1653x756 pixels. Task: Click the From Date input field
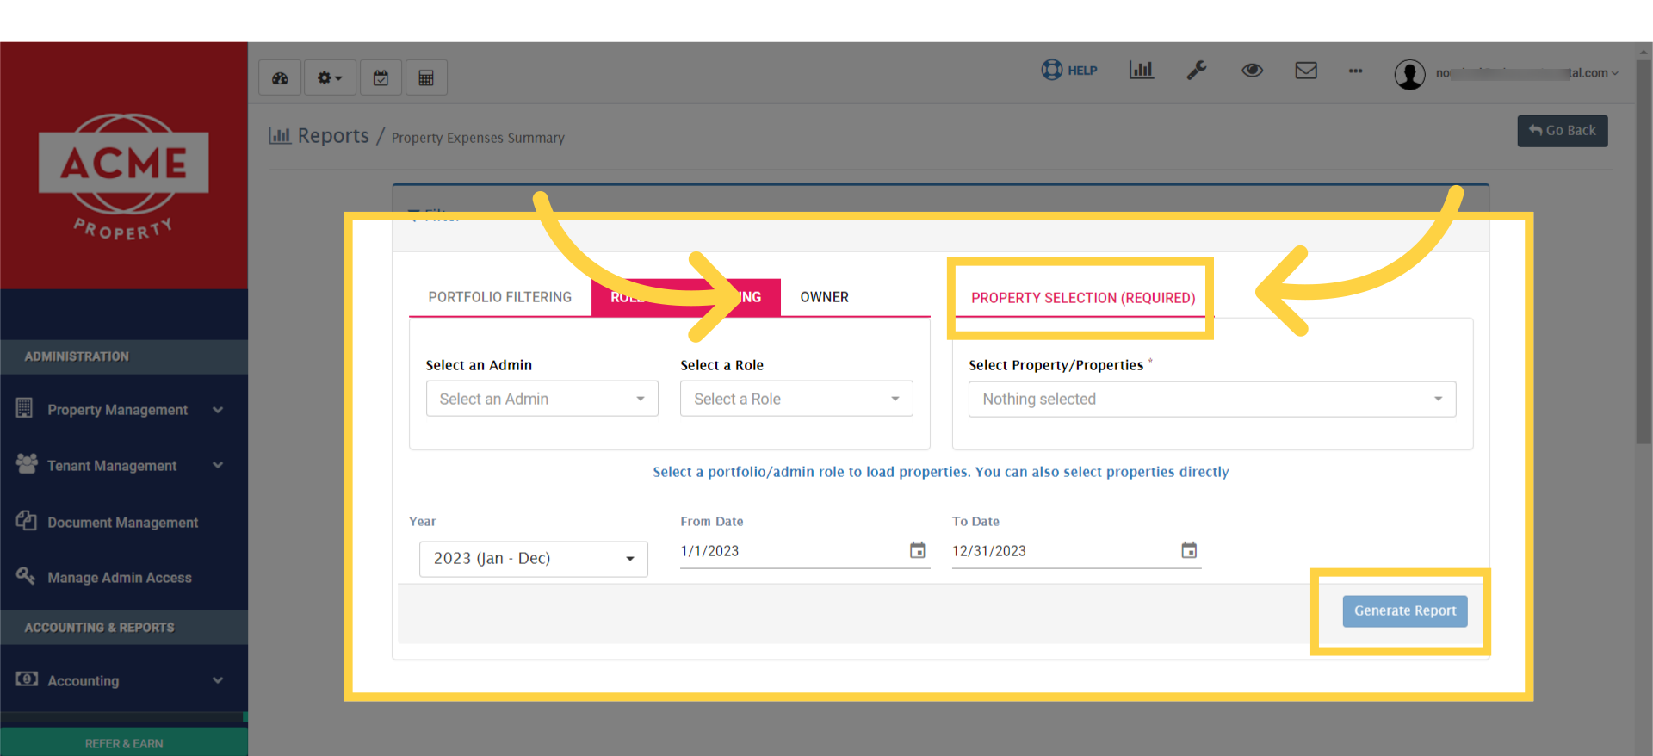pyautogui.click(x=792, y=551)
